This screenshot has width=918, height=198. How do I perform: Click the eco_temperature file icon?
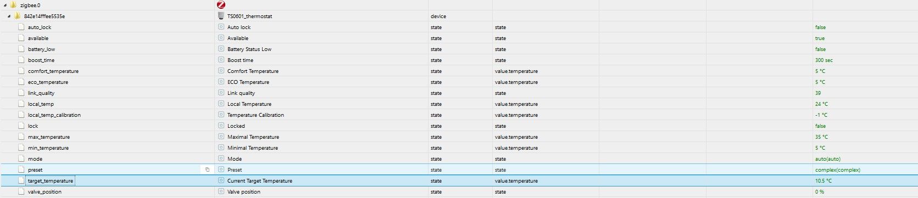pos(21,82)
